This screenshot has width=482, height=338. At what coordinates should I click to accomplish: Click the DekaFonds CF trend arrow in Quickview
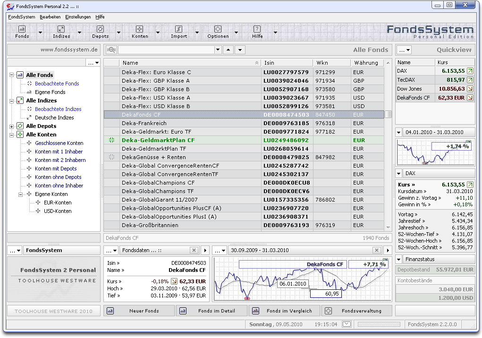coord(470,98)
